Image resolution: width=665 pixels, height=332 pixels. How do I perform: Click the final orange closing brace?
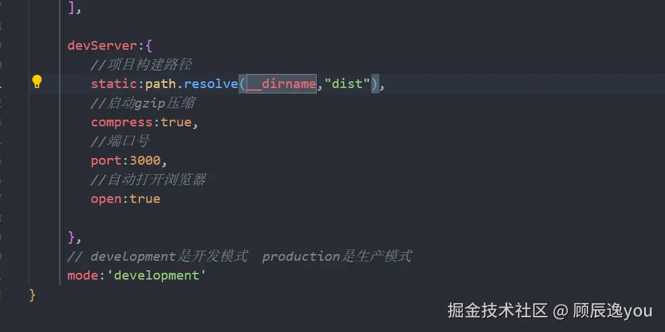pyautogui.click(x=32, y=295)
